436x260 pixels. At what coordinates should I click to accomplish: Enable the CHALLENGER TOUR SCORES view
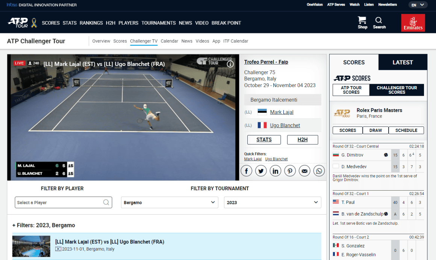click(397, 90)
